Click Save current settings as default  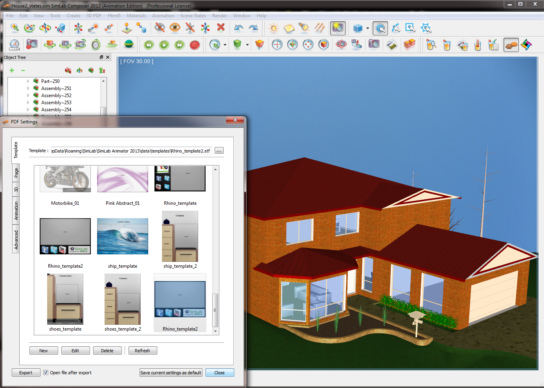pos(171,373)
